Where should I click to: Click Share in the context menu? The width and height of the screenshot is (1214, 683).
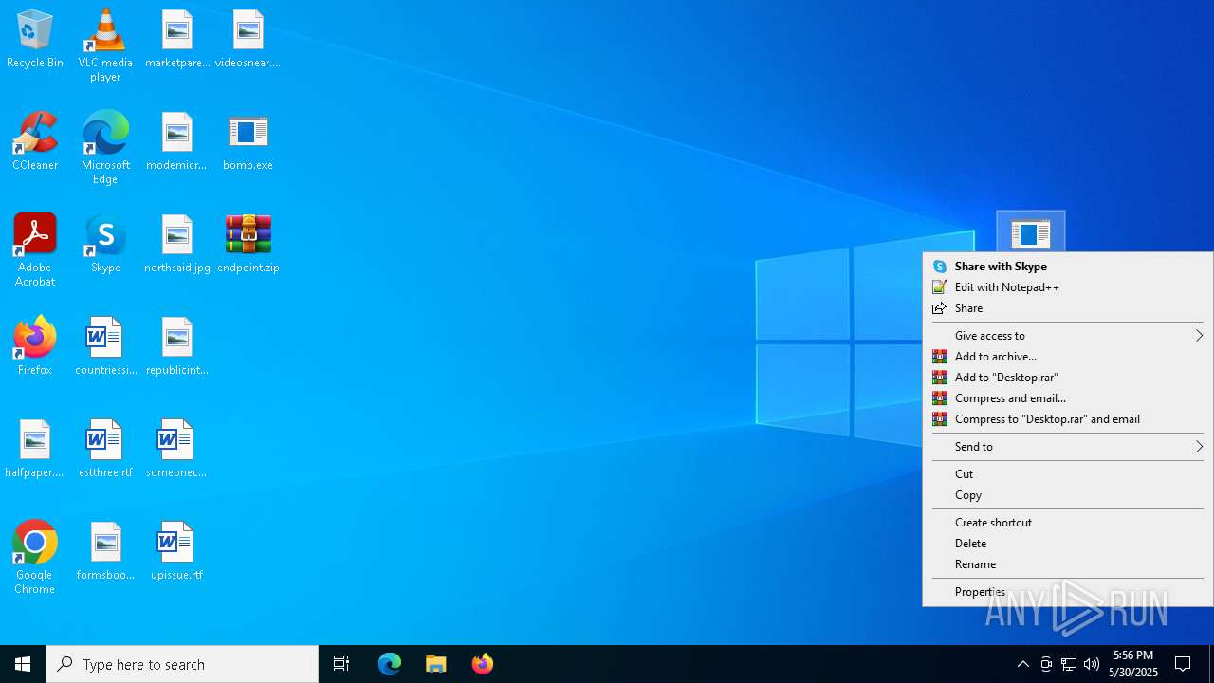tap(1068, 308)
